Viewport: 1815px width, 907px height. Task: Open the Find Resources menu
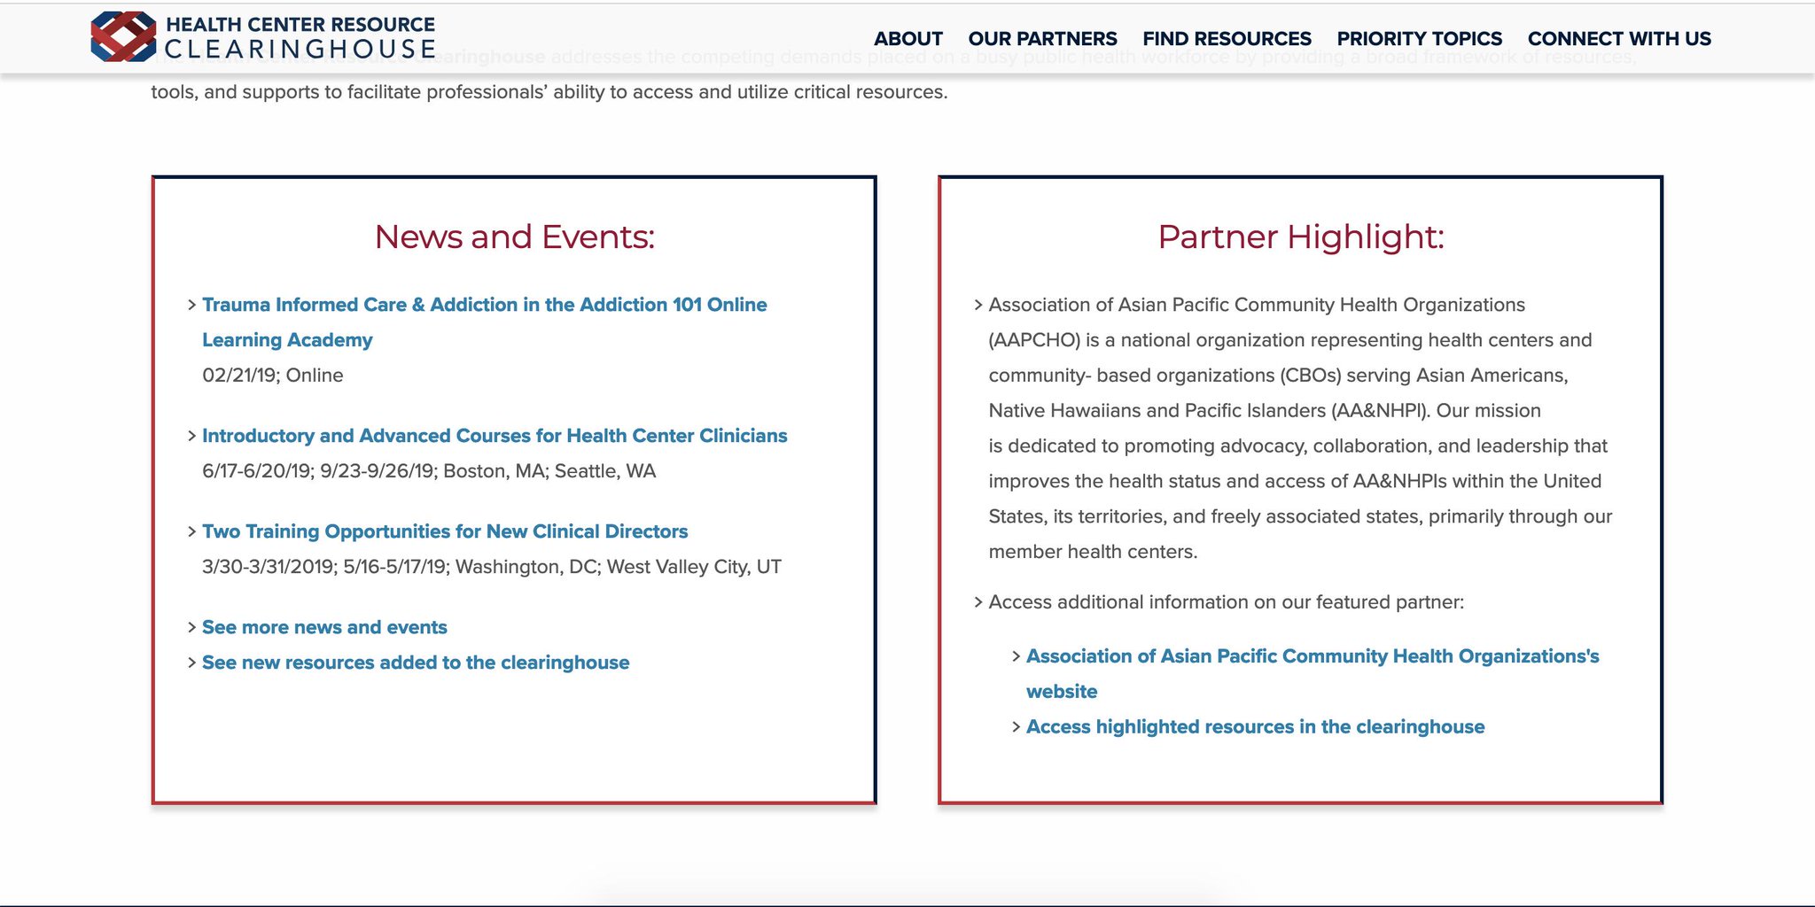[1227, 39]
